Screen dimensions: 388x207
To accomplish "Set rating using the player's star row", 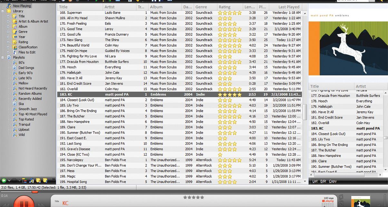I will [x=194, y=197].
